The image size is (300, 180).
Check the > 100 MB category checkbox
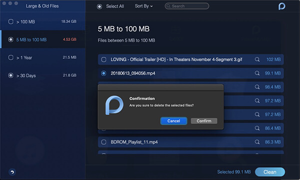[x=10, y=21]
